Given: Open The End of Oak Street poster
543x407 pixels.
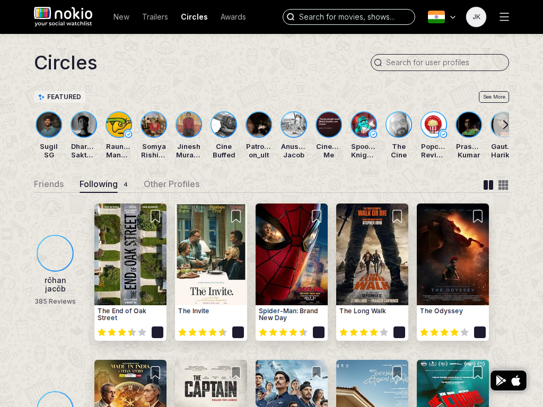Looking at the screenshot, I should (130, 254).
